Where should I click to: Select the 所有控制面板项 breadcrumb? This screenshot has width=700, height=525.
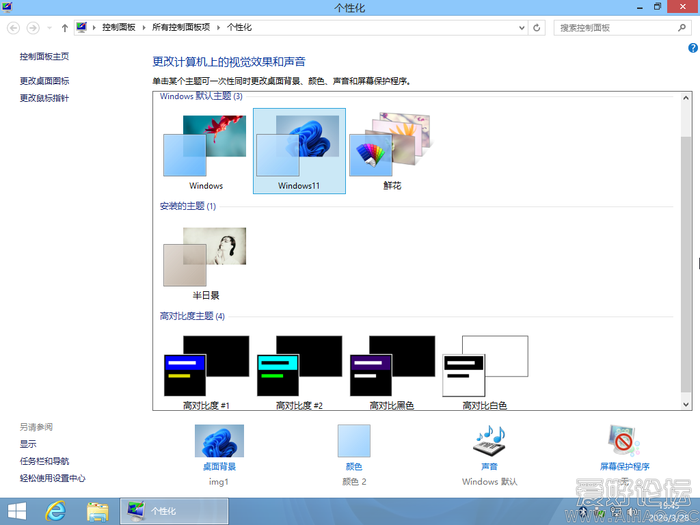[180, 27]
